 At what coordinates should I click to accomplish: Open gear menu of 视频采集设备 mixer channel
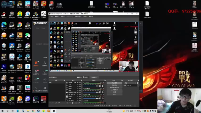[103, 92]
